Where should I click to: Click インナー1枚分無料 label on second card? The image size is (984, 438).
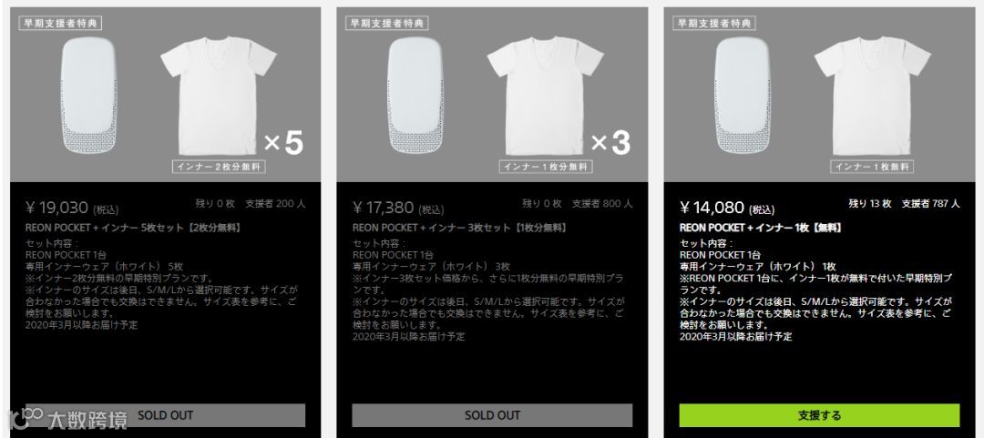coord(546,167)
